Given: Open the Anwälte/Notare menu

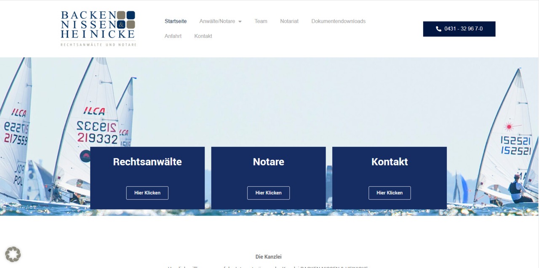Looking at the screenshot, I should click(x=217, y=21).
